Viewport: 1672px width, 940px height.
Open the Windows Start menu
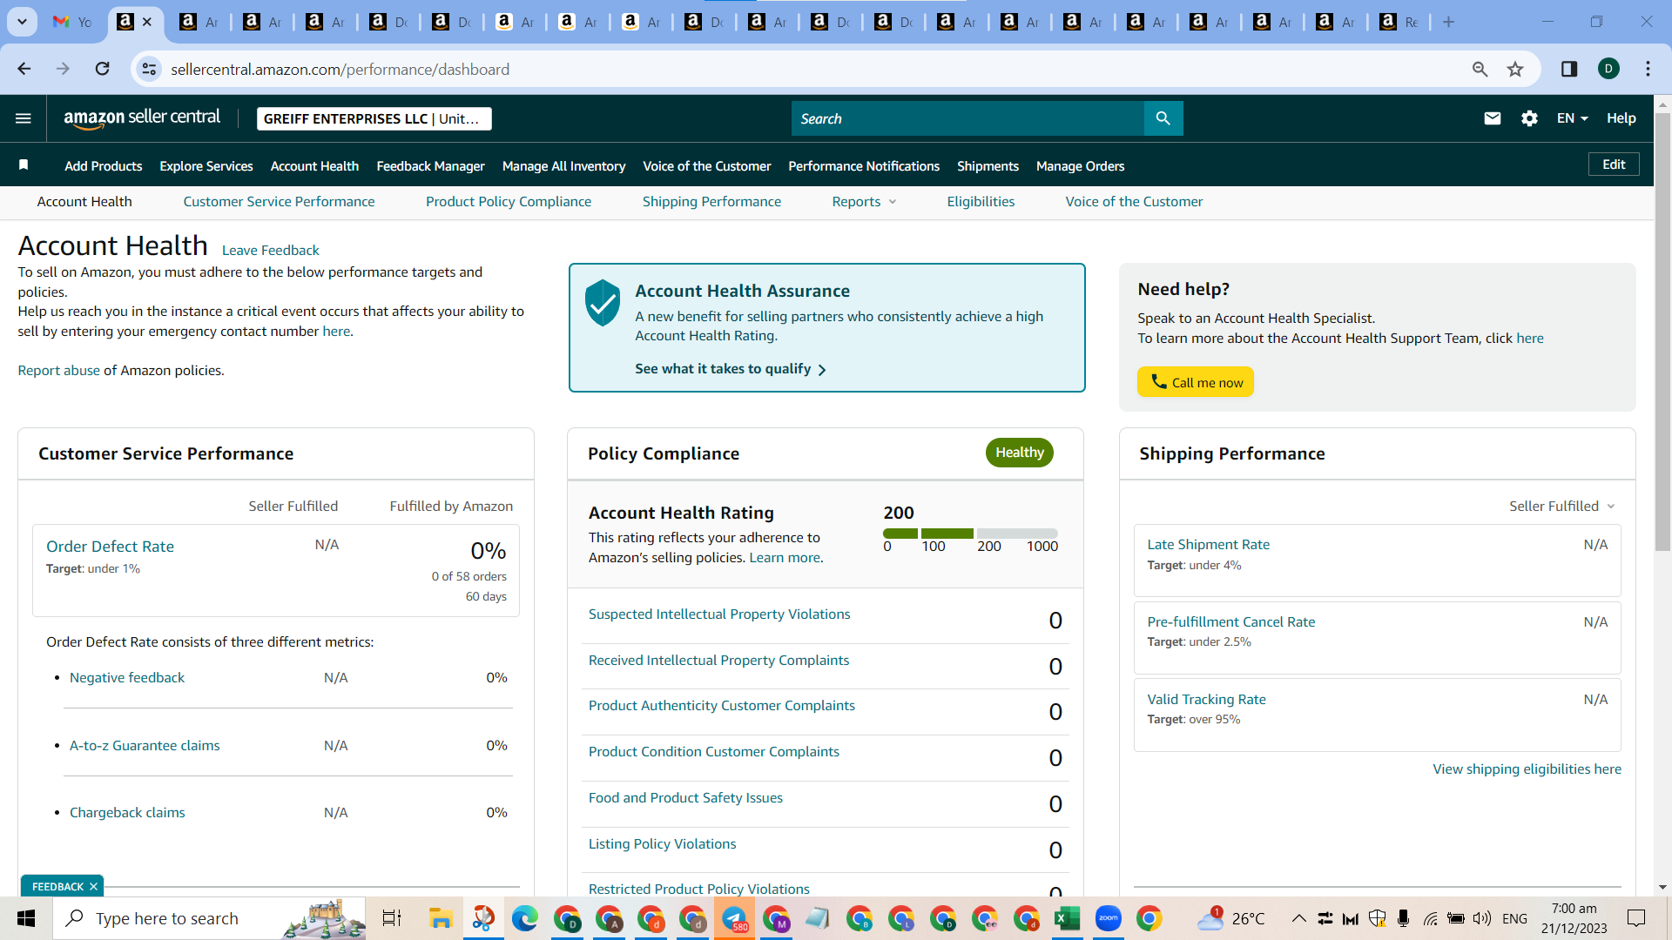(26, 918)
